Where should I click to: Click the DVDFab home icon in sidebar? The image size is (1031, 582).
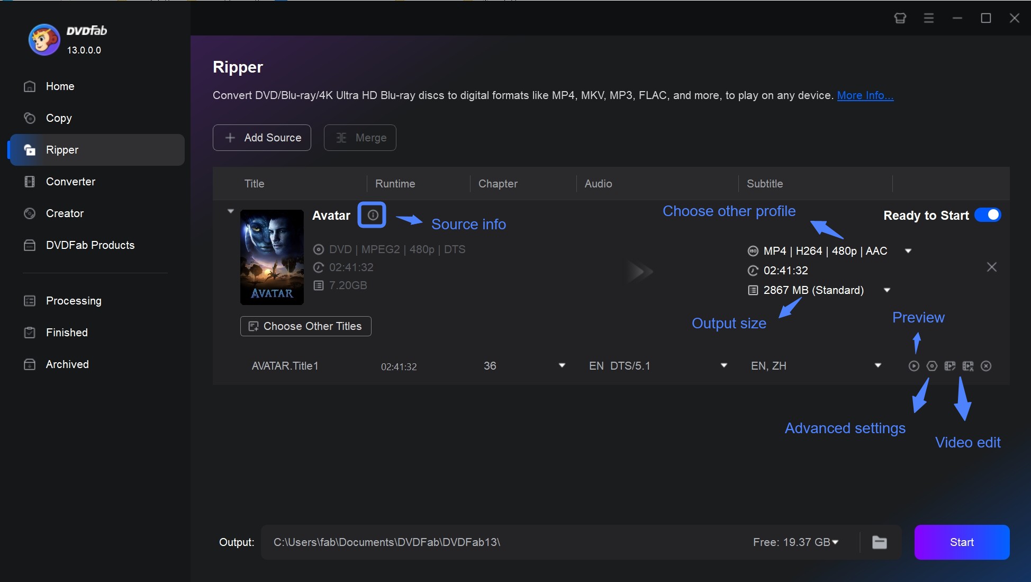point(29,86)
